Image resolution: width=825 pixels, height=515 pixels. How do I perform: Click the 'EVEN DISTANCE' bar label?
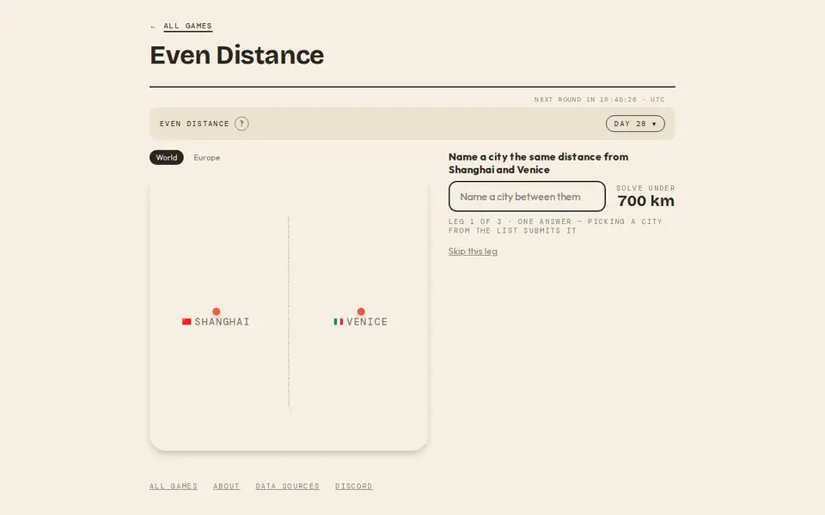point(194,124)
